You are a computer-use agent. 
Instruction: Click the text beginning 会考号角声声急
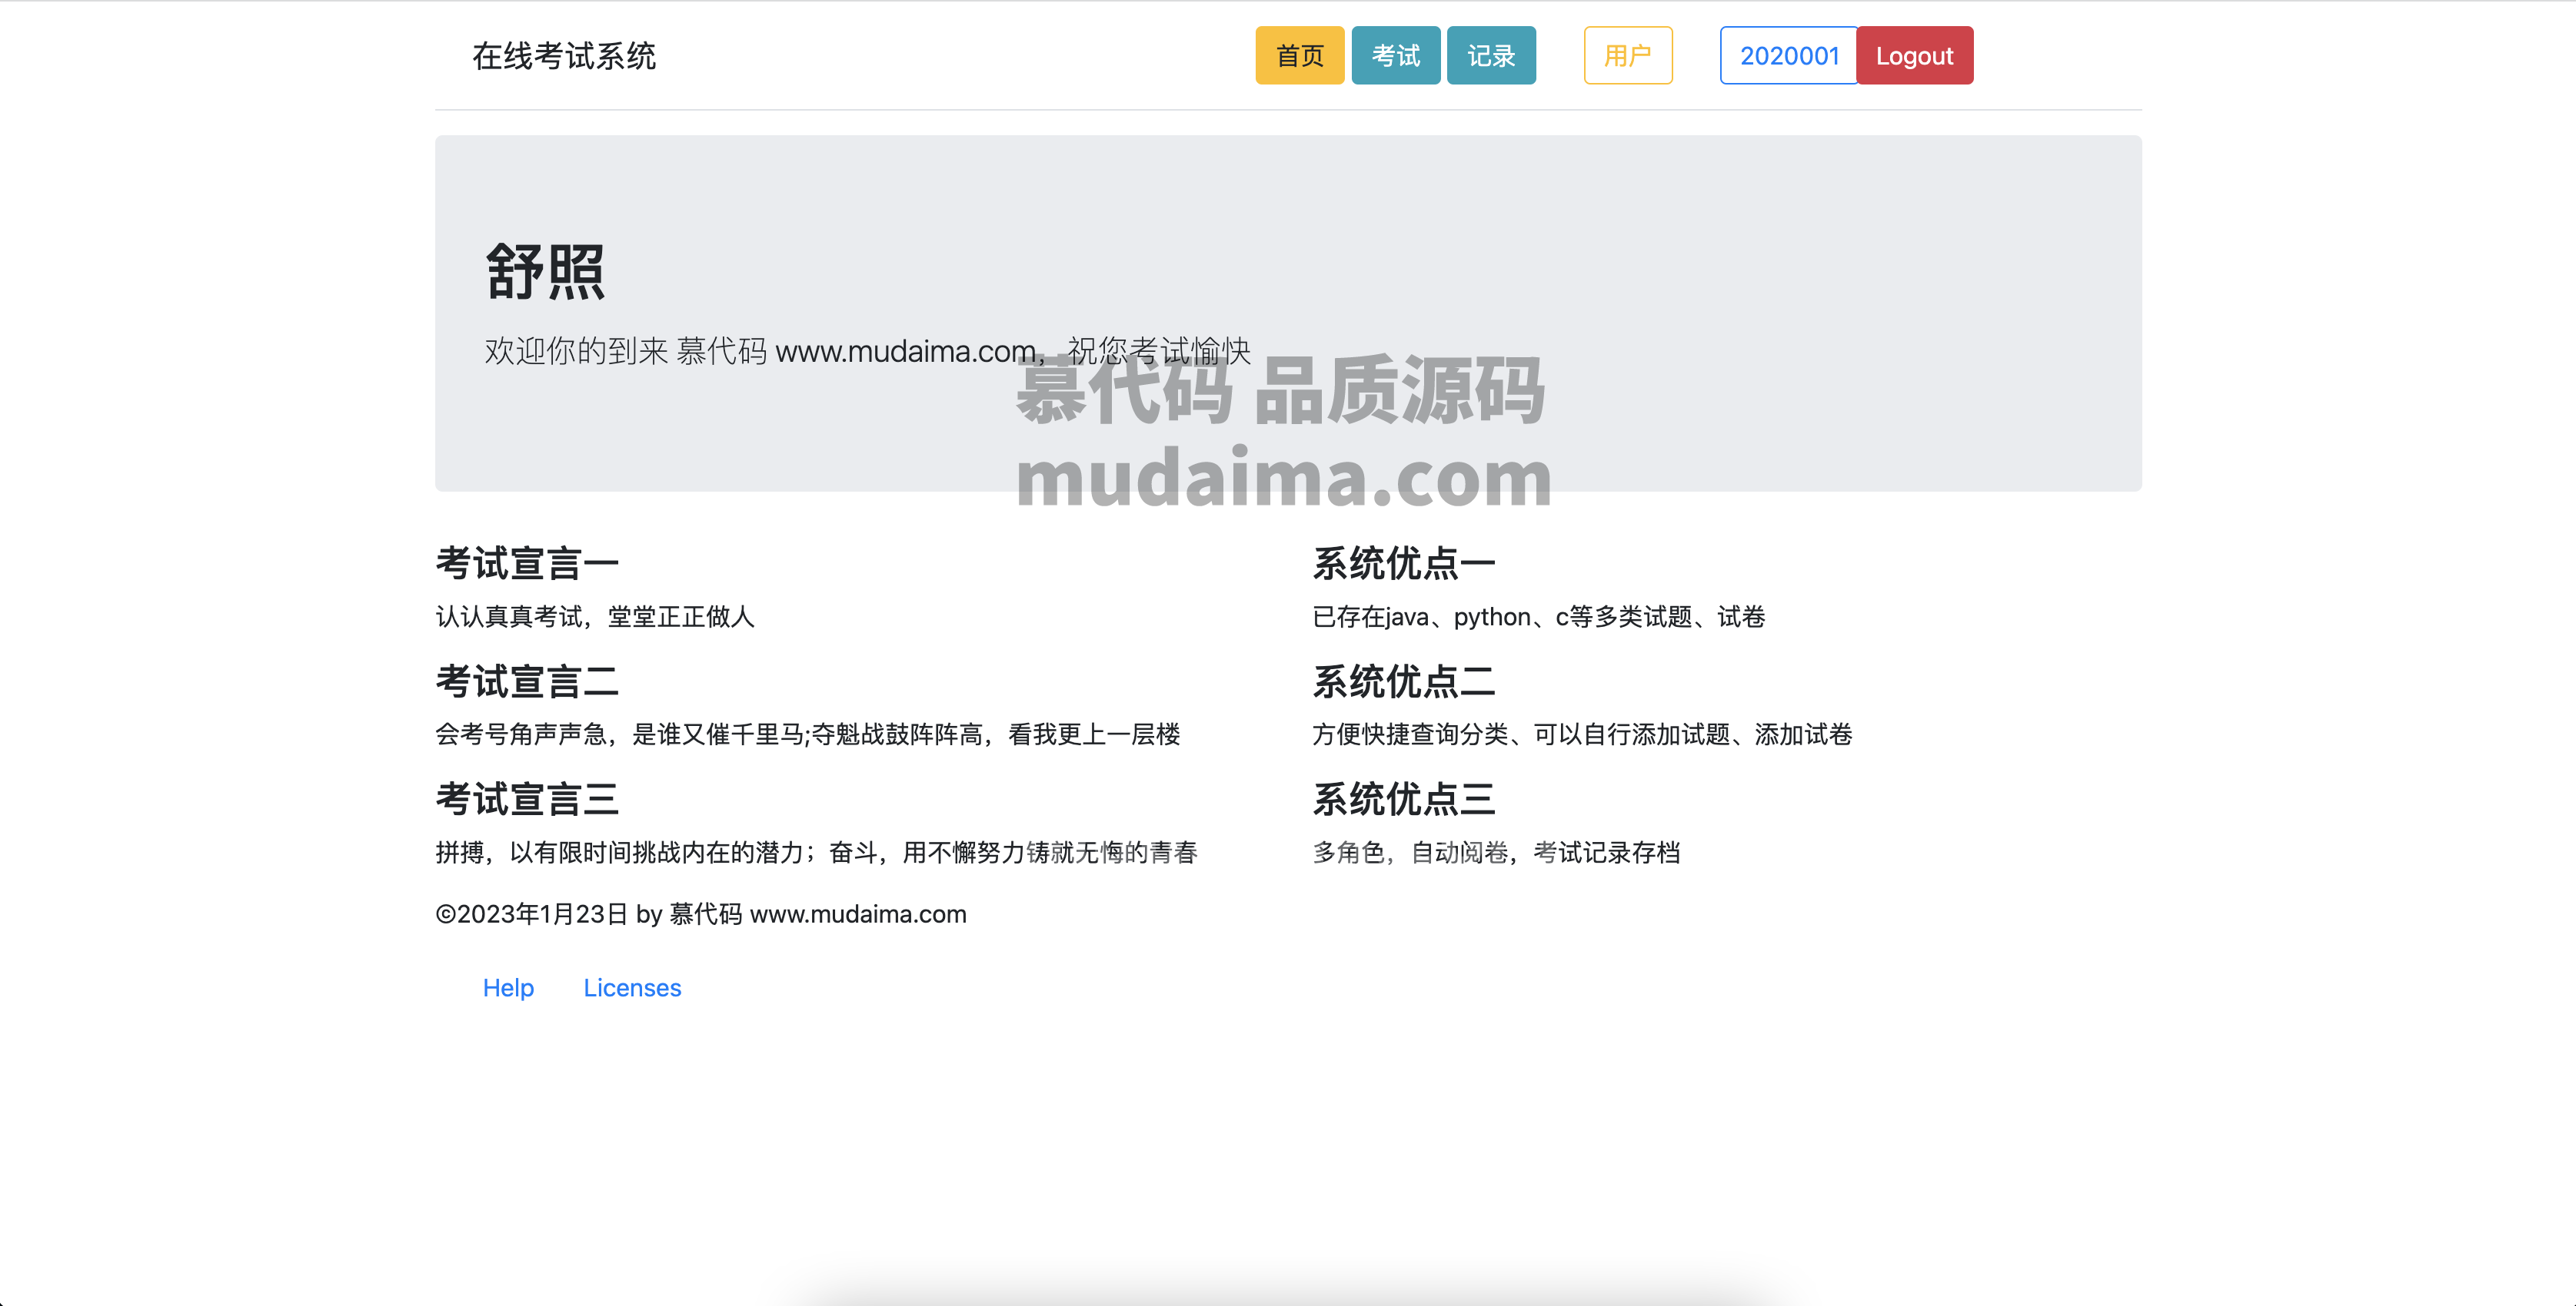coord(808,734)
